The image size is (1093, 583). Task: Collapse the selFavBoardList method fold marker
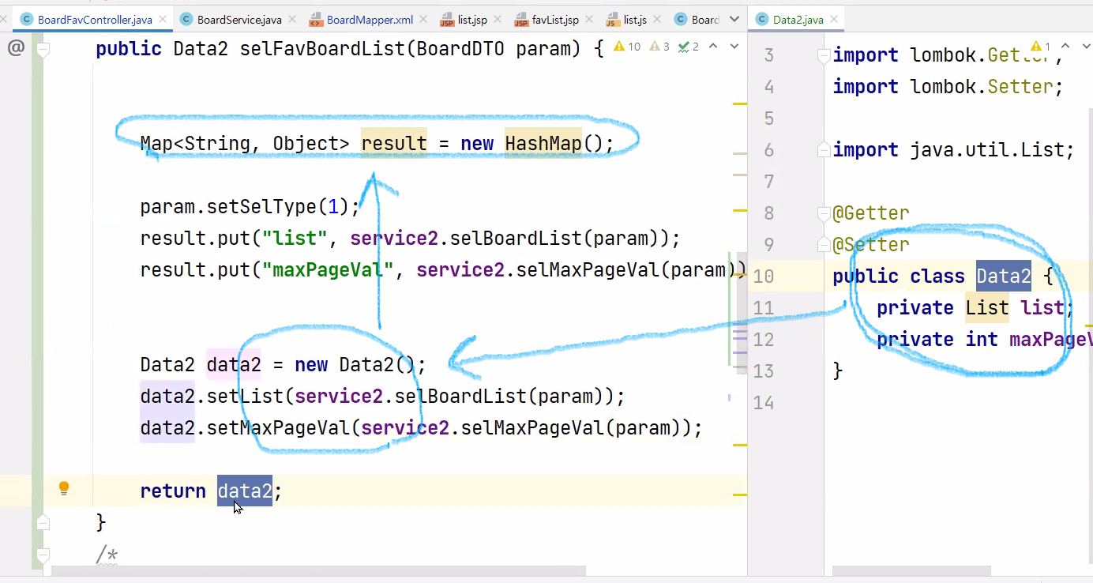(x=43, y=49)
